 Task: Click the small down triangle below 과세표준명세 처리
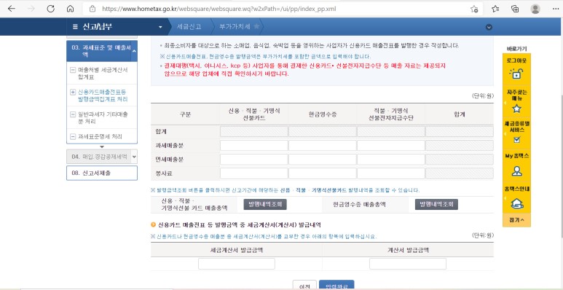102,146
